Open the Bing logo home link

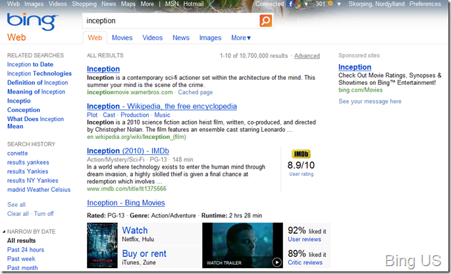click(x=32, y=22)
